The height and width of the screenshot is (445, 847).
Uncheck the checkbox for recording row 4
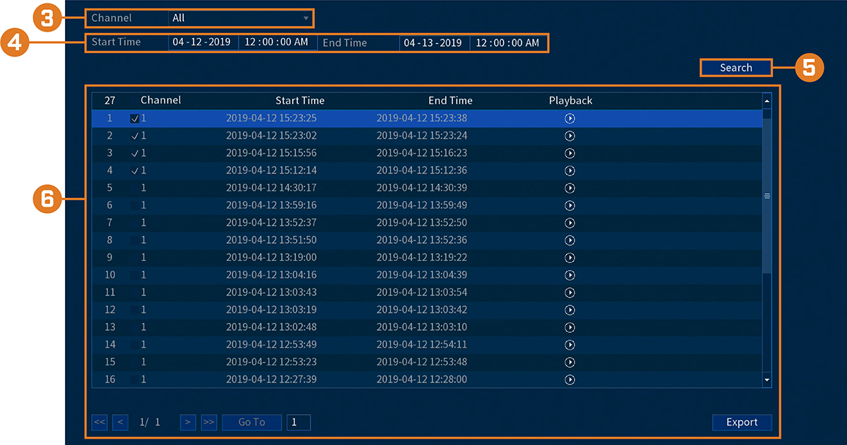[x=135, y=171]
